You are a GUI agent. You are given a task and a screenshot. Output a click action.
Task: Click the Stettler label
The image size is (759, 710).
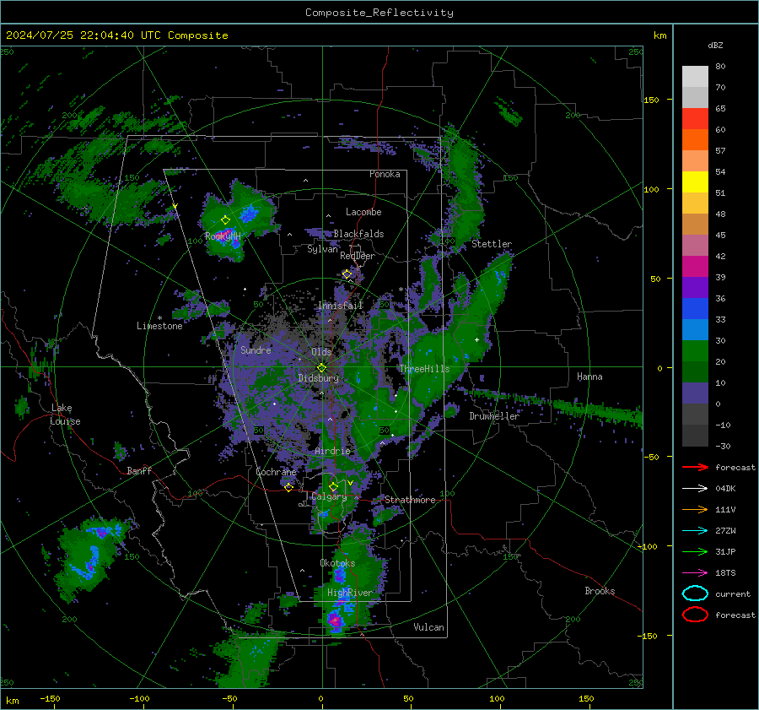[492, 244]
